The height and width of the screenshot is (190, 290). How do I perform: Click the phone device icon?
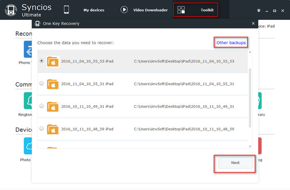point(66,10)
